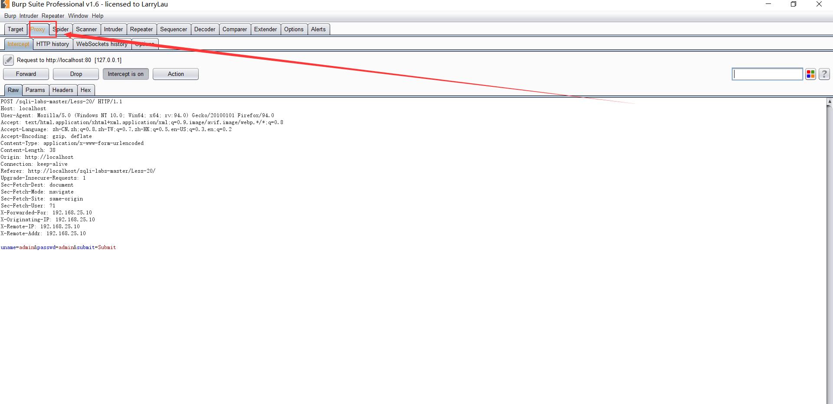The width and height of the screenshot is (833, 404).
Task: Switch to the Target tab
Action: [16, 30]
